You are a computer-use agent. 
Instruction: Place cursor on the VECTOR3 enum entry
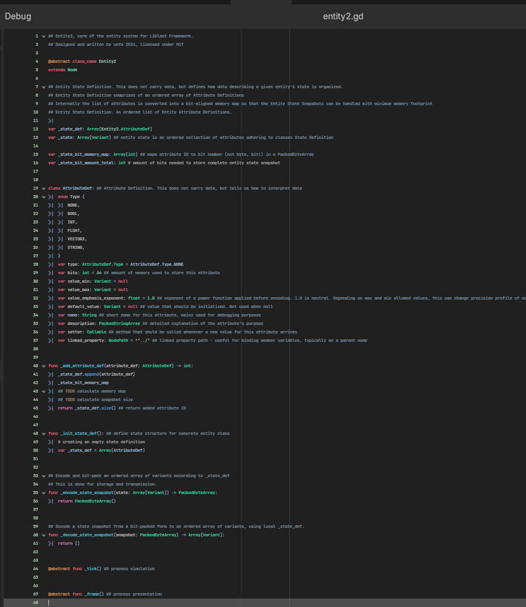(x=77, y=239)
